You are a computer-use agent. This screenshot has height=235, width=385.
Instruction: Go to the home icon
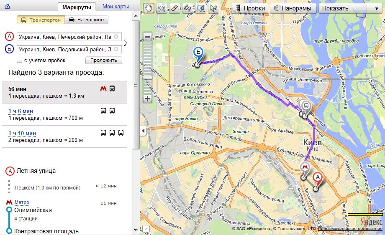[x=8, y=6]
